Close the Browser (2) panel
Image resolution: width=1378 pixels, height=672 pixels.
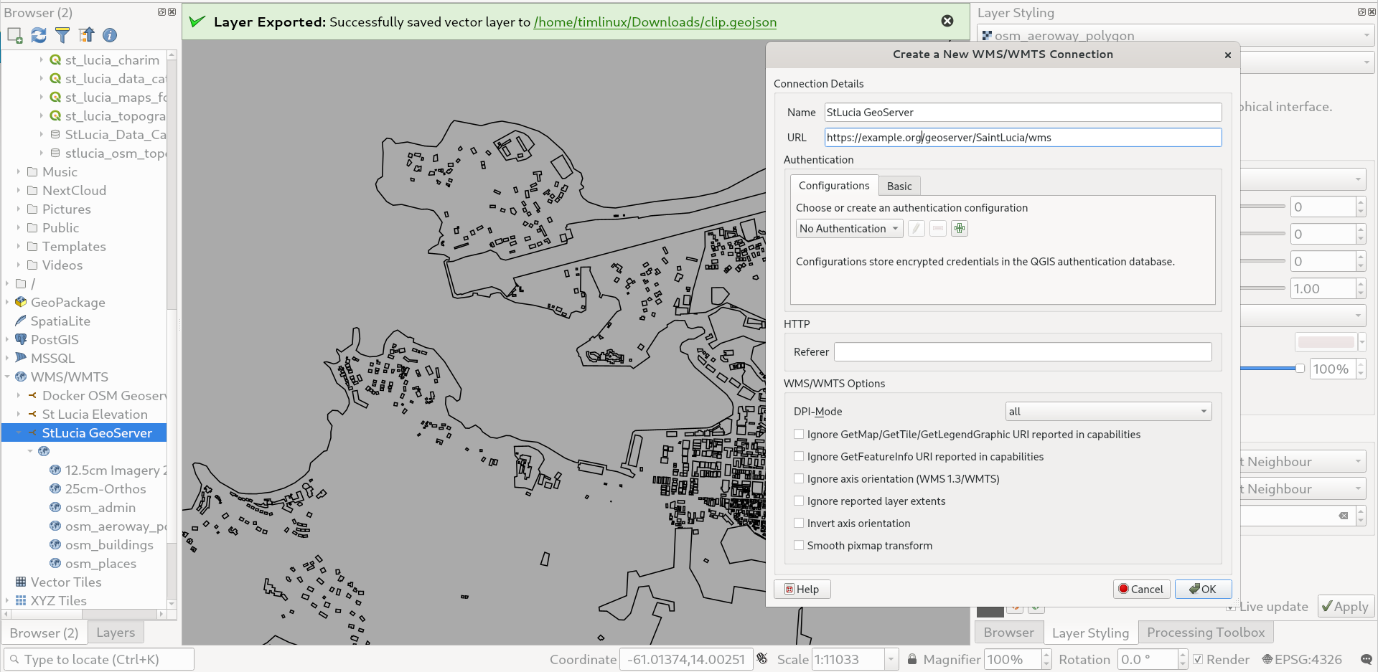(172, 12)
